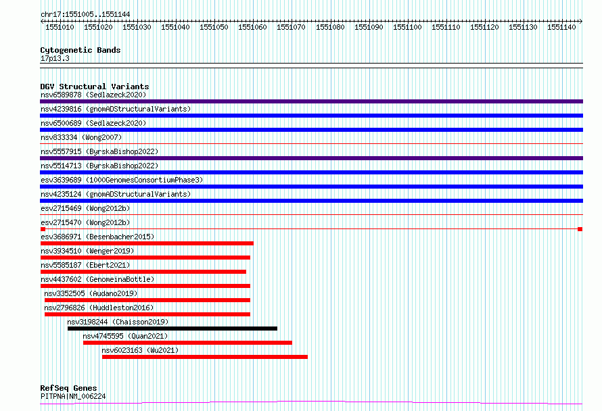Click ruler tick label 1551110
Screen dimensions: 602x411
coord(446,27)
